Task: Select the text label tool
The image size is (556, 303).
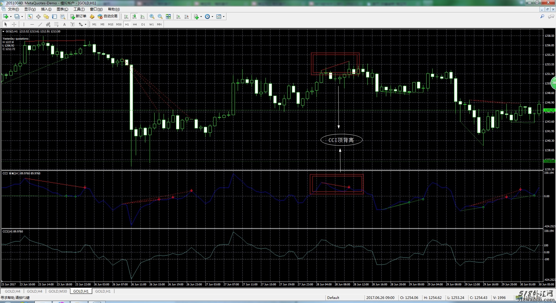Action: [x=72, y=25]
